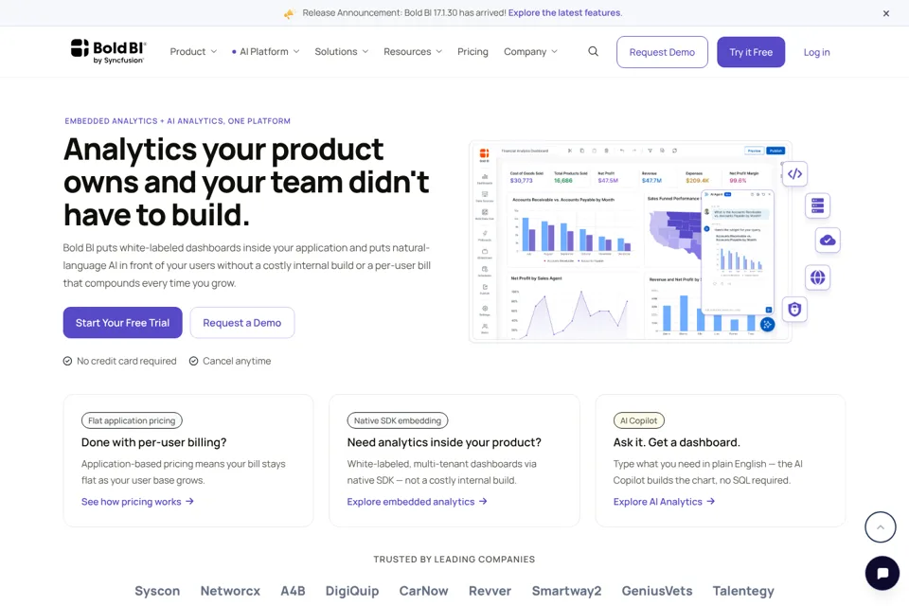Click the Smartway2 company logo

point(566,591)
